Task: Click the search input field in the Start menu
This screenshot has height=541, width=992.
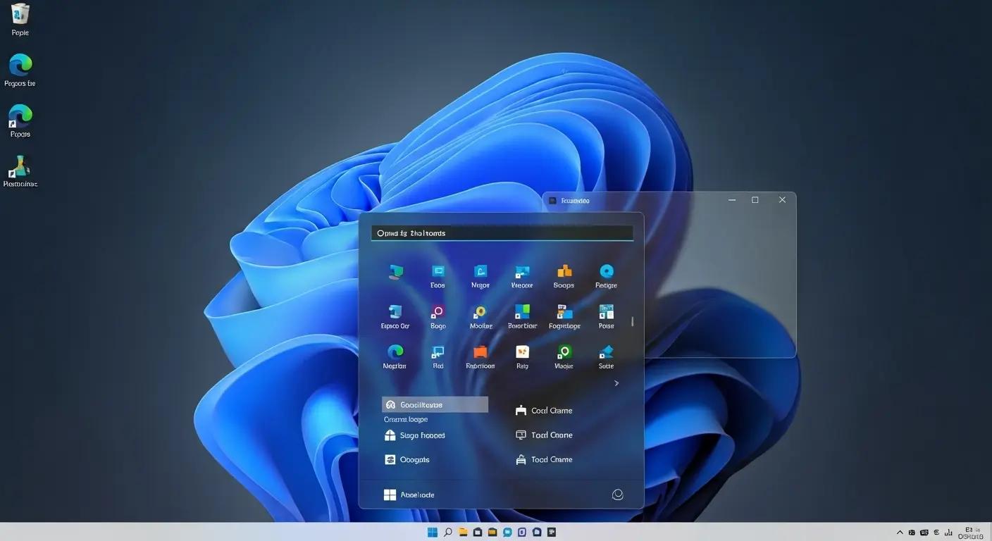Action: (x=502, y=232)
